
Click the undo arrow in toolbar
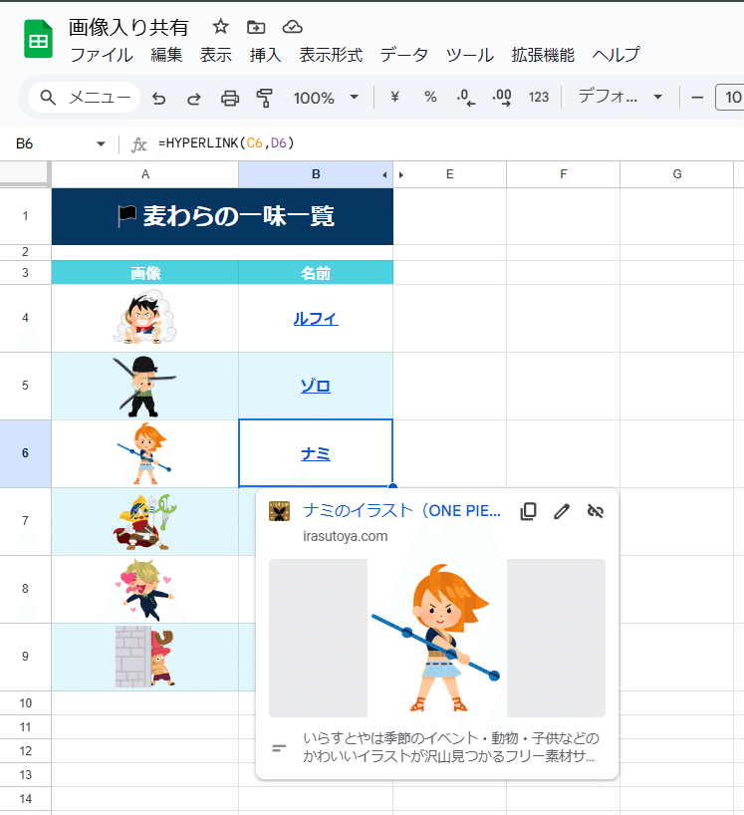point(159,98)
